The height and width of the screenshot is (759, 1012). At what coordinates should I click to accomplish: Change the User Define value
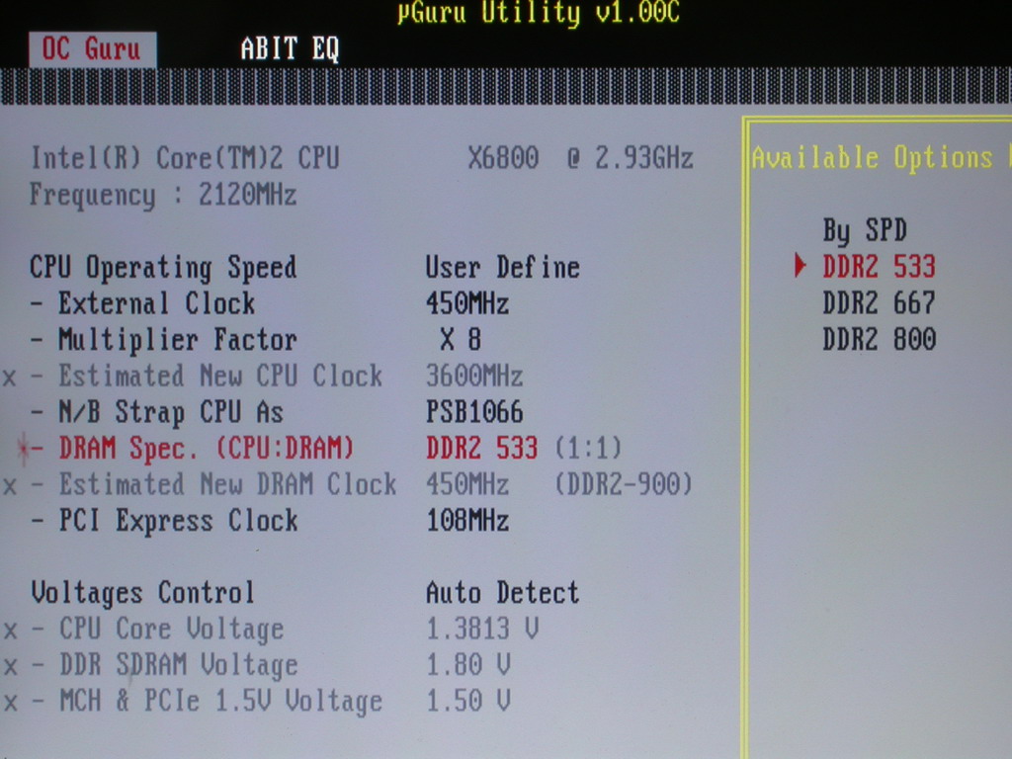[503, 267]
